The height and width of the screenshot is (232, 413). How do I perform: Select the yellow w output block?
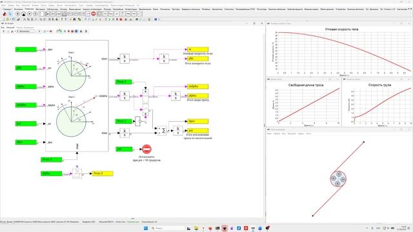click(197, 49)
